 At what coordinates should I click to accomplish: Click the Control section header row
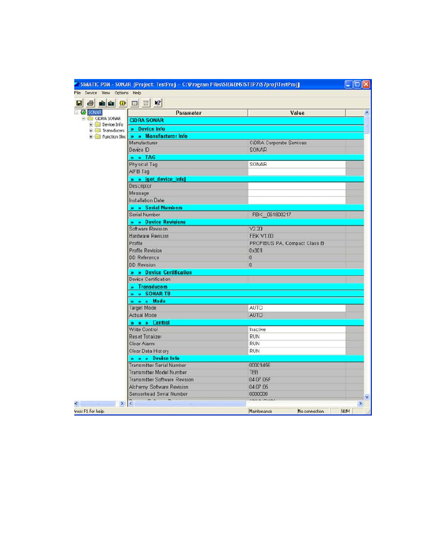(246, 322)
